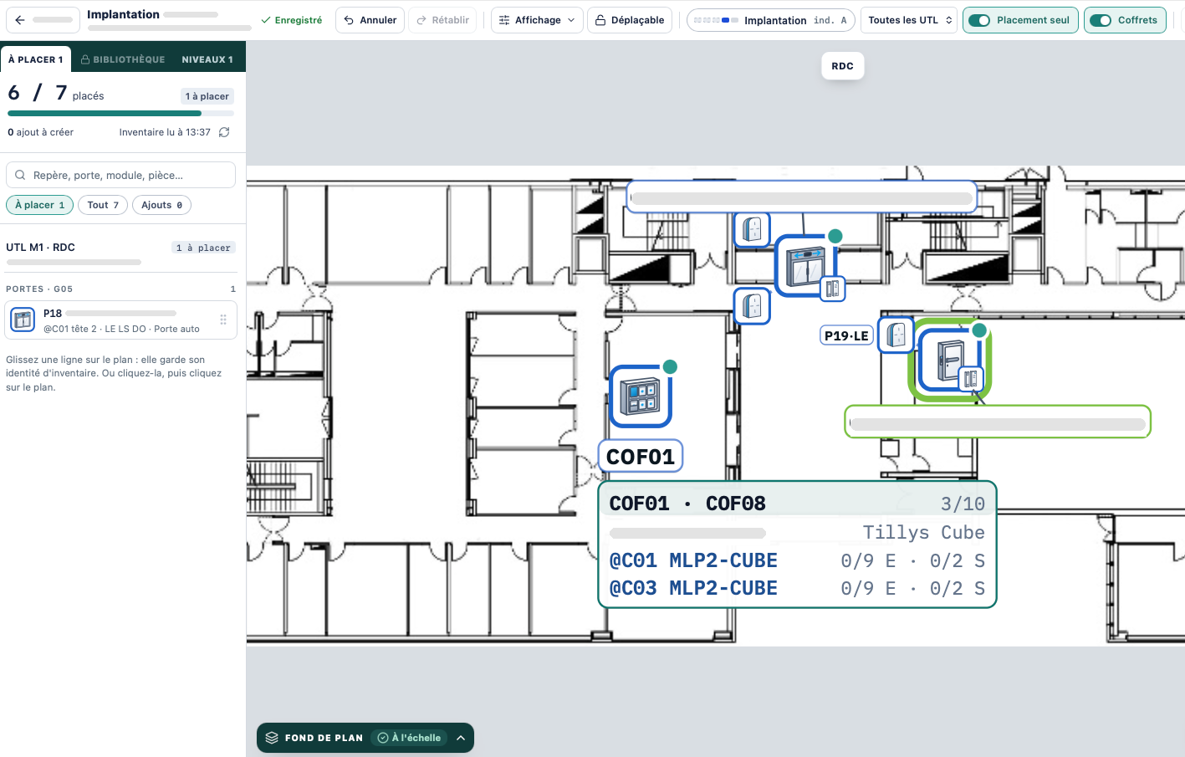Image resolution: width=1185 pixels, height=757 pixels.
Task: Open the NIVEAUX 1 tab
Action: 207,59
